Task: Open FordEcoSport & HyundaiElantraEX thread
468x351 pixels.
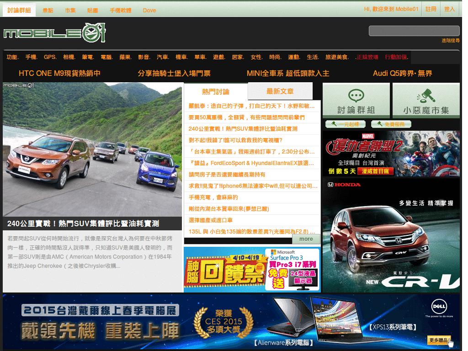Action: click(251, 163)
